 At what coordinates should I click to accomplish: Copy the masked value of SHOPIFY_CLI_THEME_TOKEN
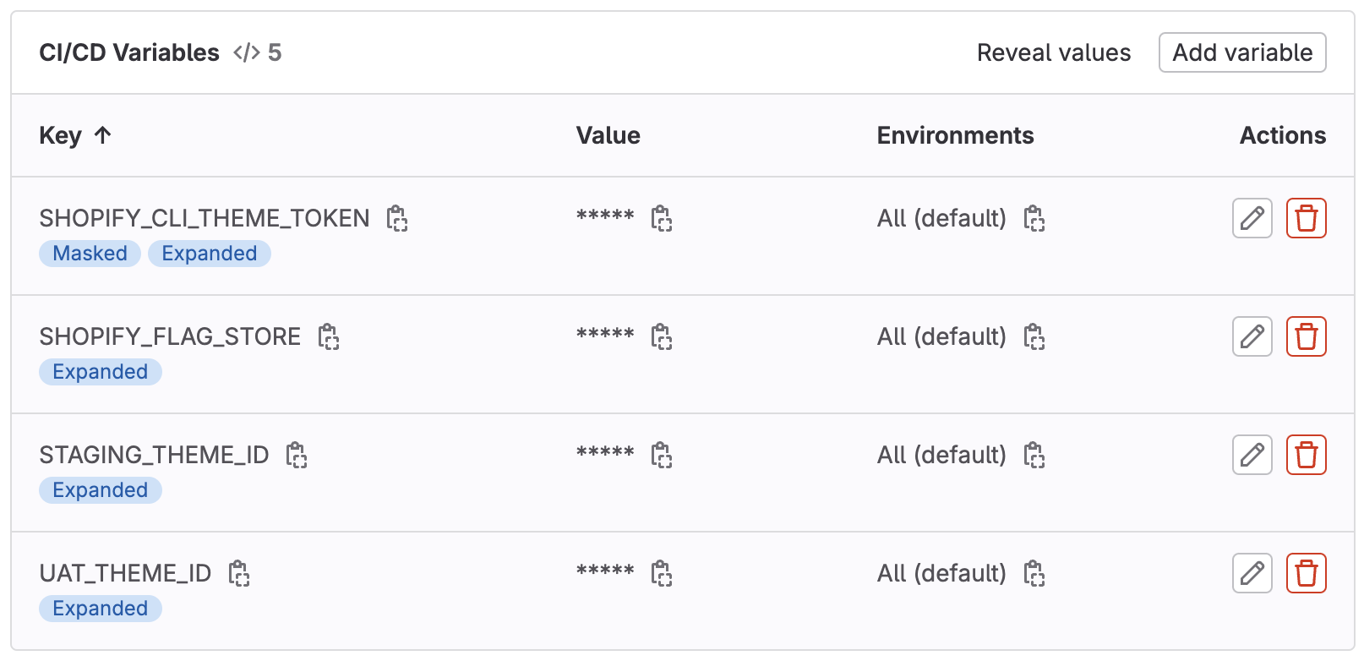tap(662, 219)
